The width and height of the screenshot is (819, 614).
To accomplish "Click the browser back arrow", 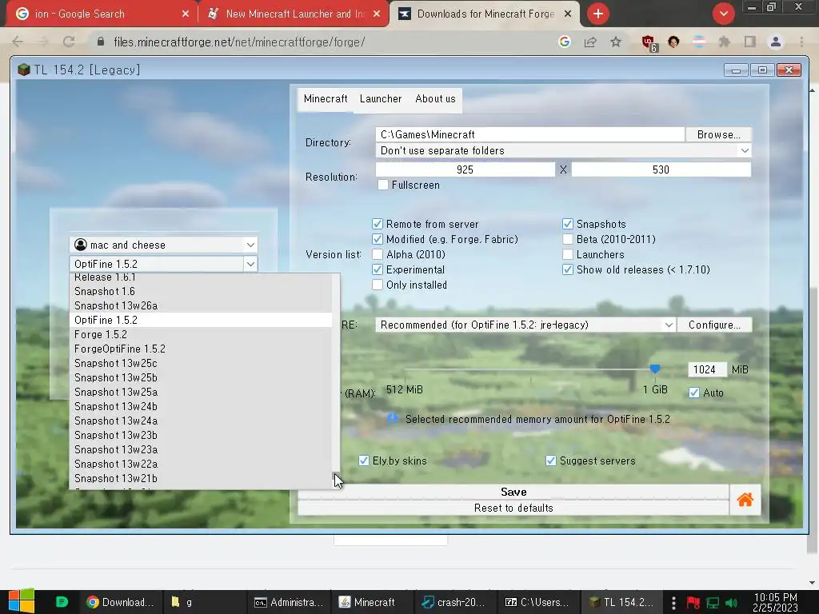I will (x=18, y=42).
